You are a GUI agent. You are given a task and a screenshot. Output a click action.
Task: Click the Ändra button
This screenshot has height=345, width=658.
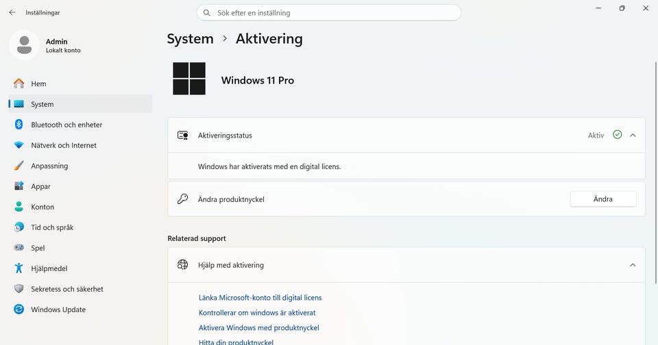pos(603,199)
